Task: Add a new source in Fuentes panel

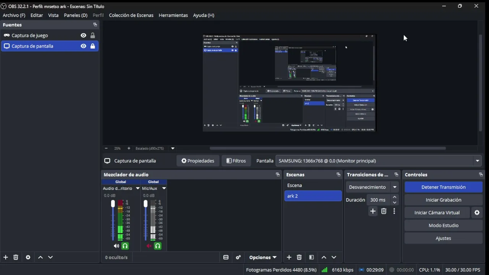Action: coord(5,257)
